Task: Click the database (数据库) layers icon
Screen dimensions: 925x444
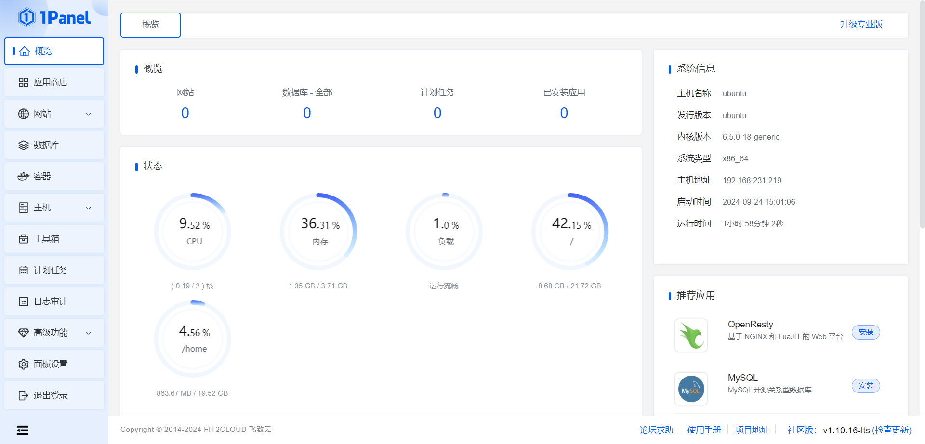Action: tap(23, 145)
